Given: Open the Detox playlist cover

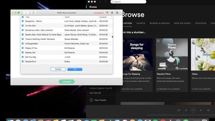Looking at the screenshot, I should 203,54.
